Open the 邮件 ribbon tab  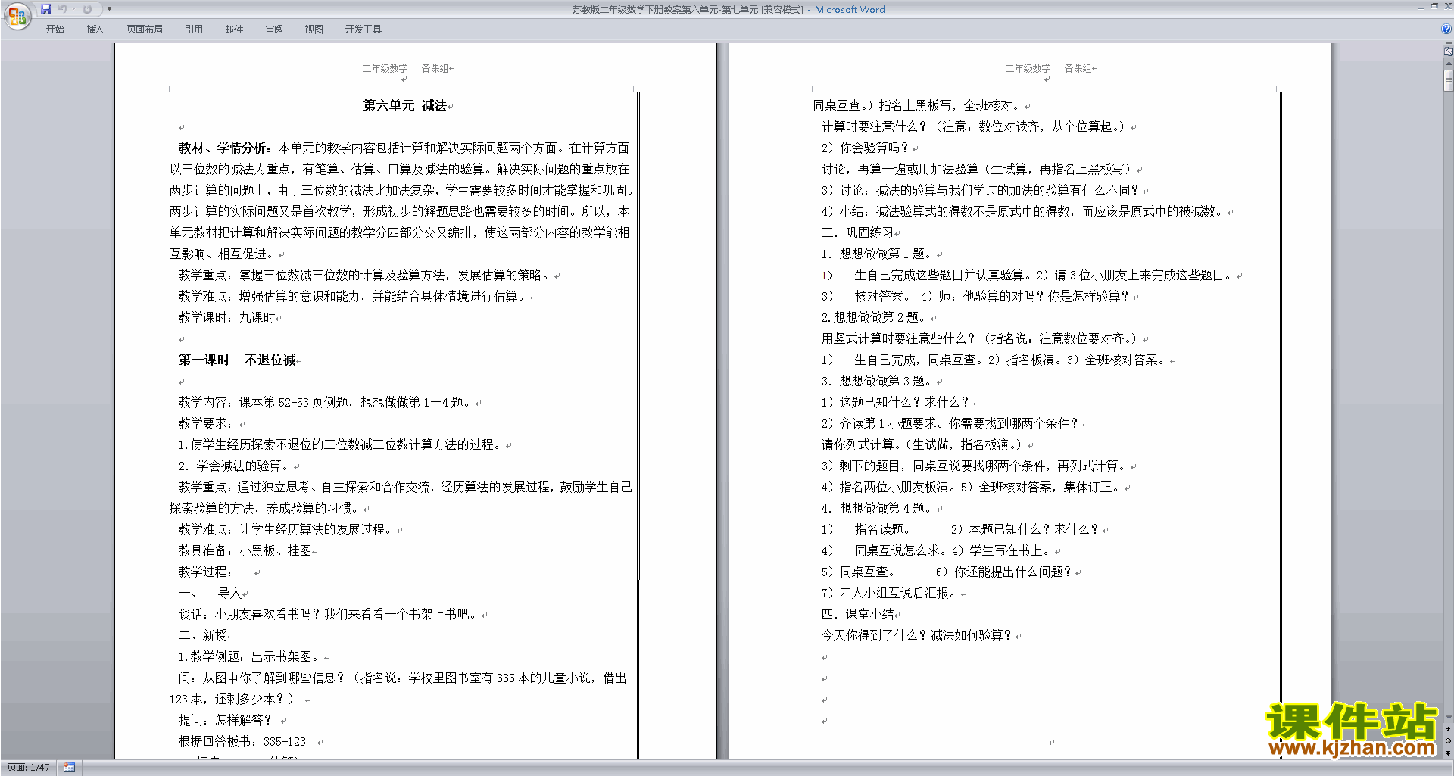click(234, 30)
